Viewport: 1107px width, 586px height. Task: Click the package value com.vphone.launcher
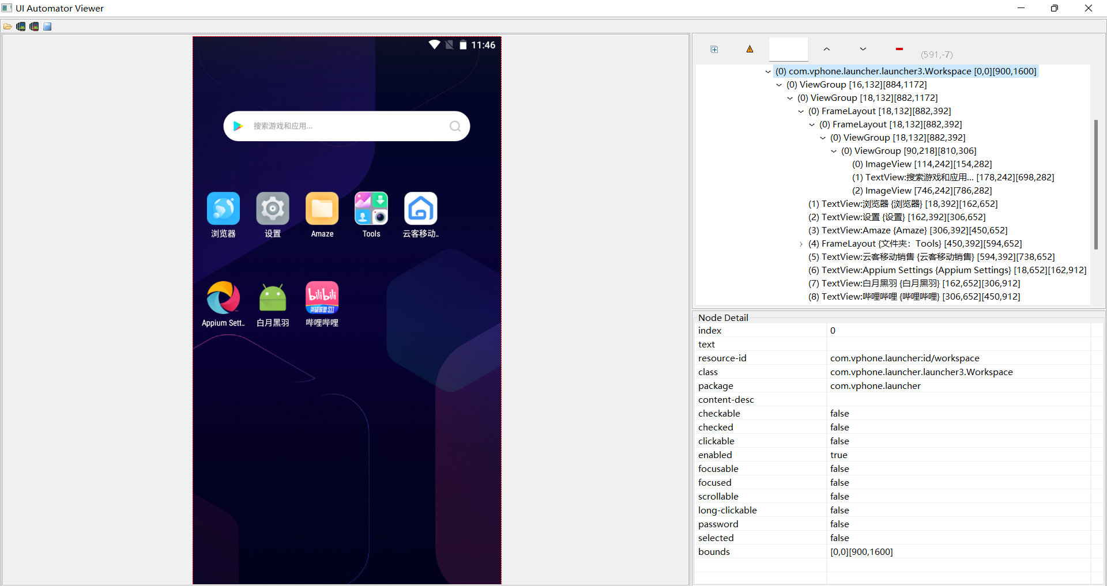(x=875, y=386)
